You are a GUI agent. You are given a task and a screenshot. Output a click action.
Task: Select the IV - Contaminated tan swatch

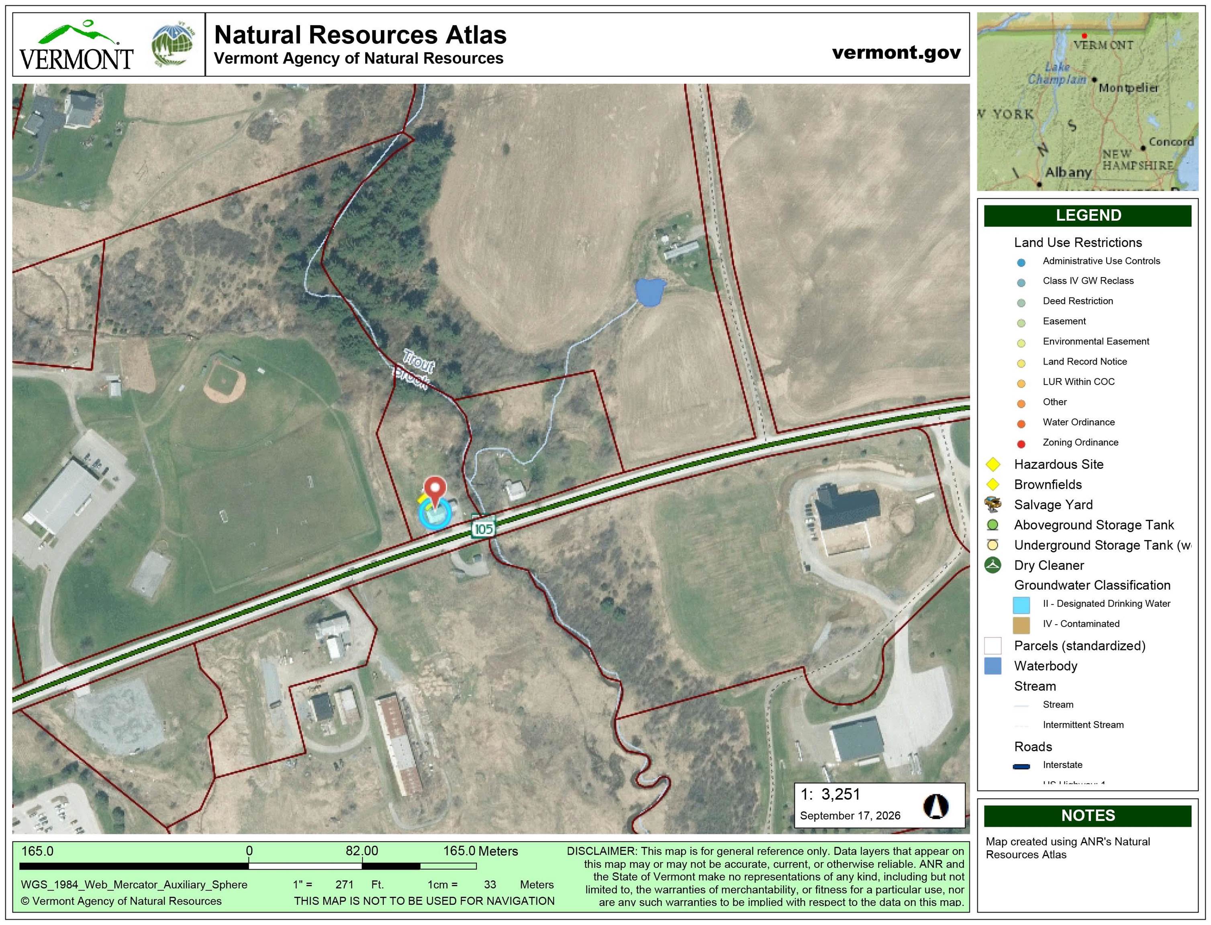(x=1021, y=625)
